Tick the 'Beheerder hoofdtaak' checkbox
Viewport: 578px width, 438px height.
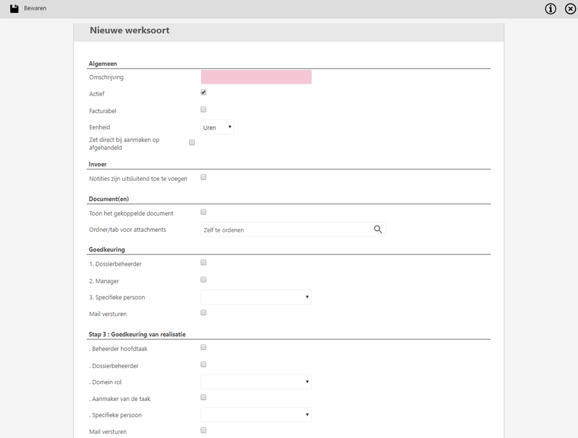(203, 347)
